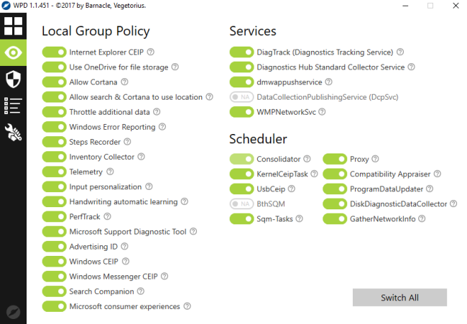Viewport: 467px width, 324px height.
Task: Click the WPD app icon in title bar
Action: pyautogui.click(x=6, y=5)
